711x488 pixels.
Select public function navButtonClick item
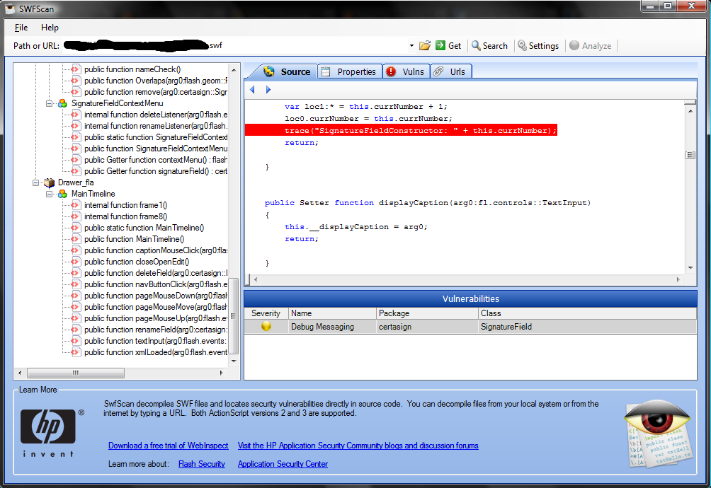(x=156, y=284)
